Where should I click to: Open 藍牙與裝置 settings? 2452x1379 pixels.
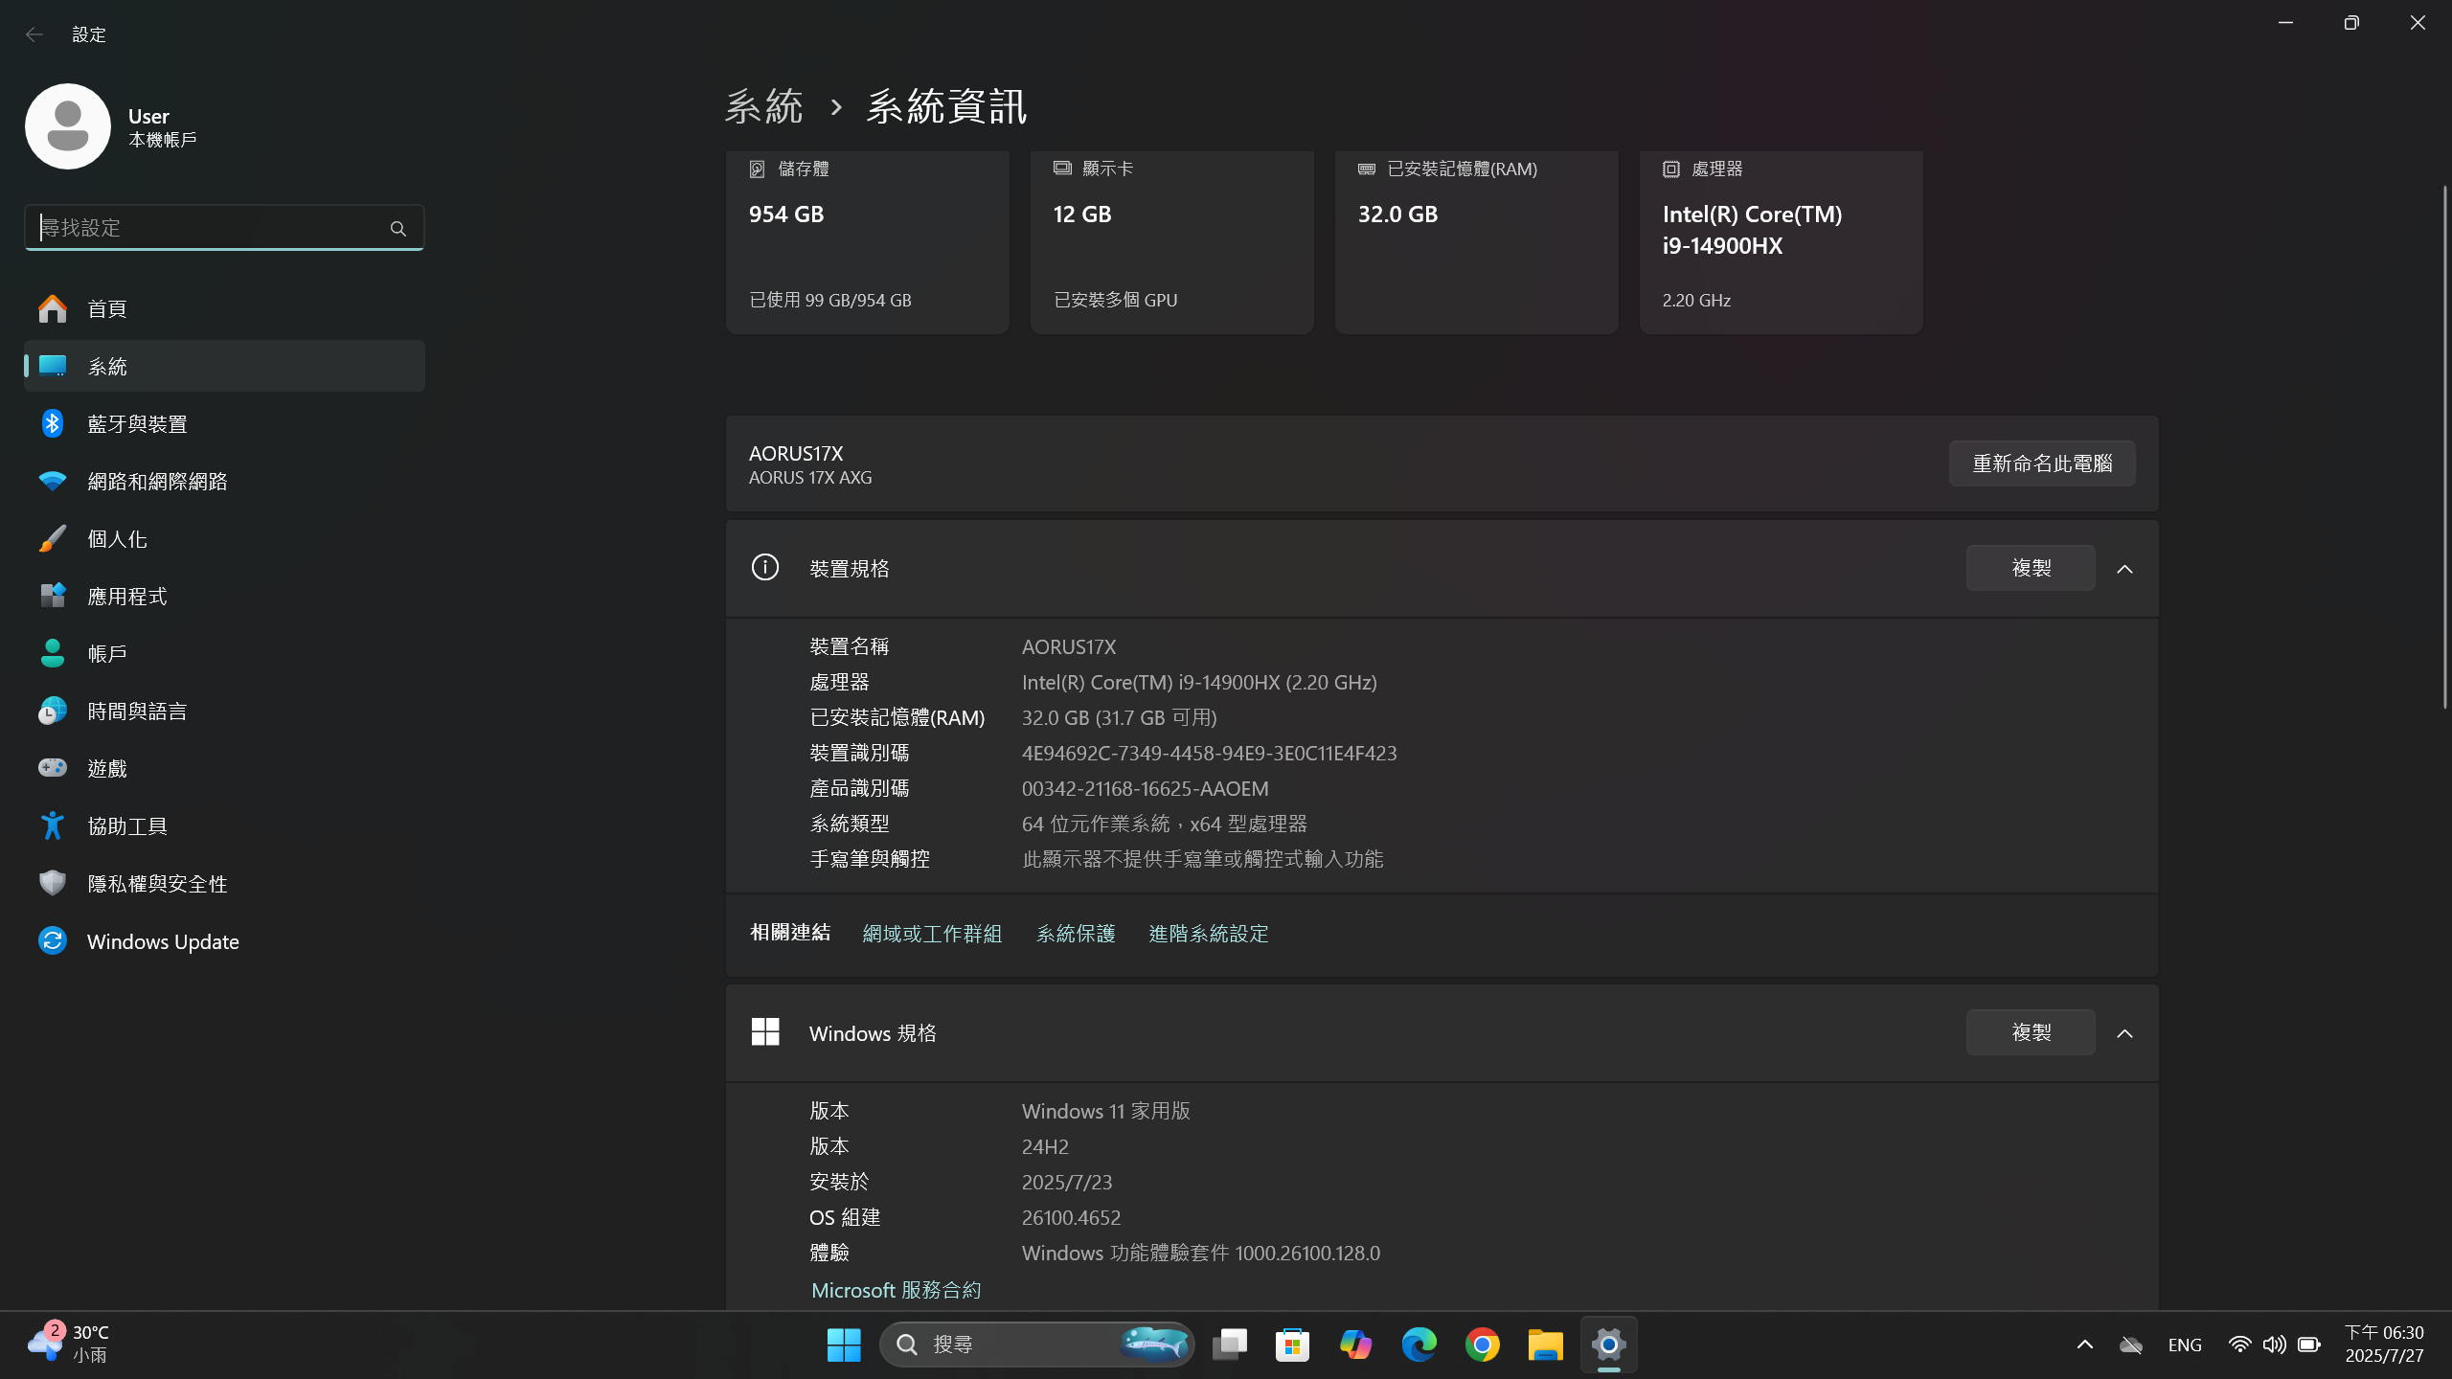tap(224, 423)
